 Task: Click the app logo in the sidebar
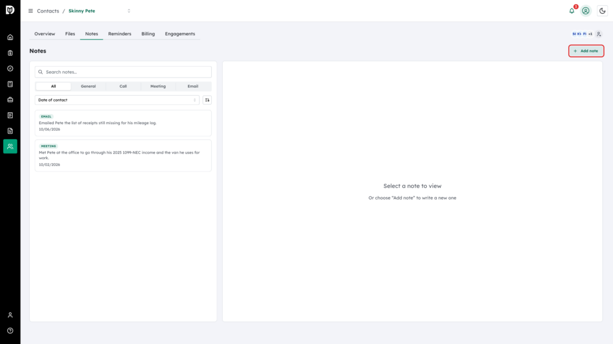pyautogui.click(x=10, y=10)
